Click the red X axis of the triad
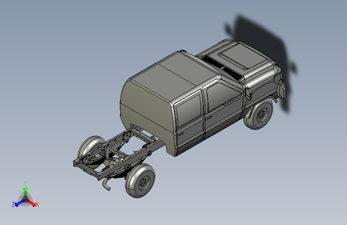347x225 pixels. [31, 203]
